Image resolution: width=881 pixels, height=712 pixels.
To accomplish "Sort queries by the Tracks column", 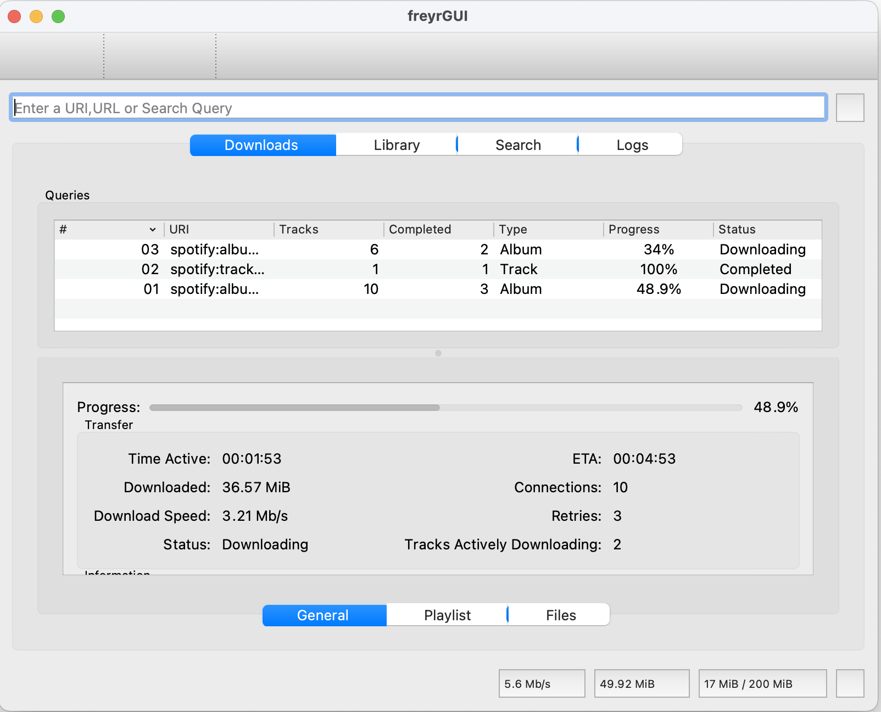I will click(298, 229).
